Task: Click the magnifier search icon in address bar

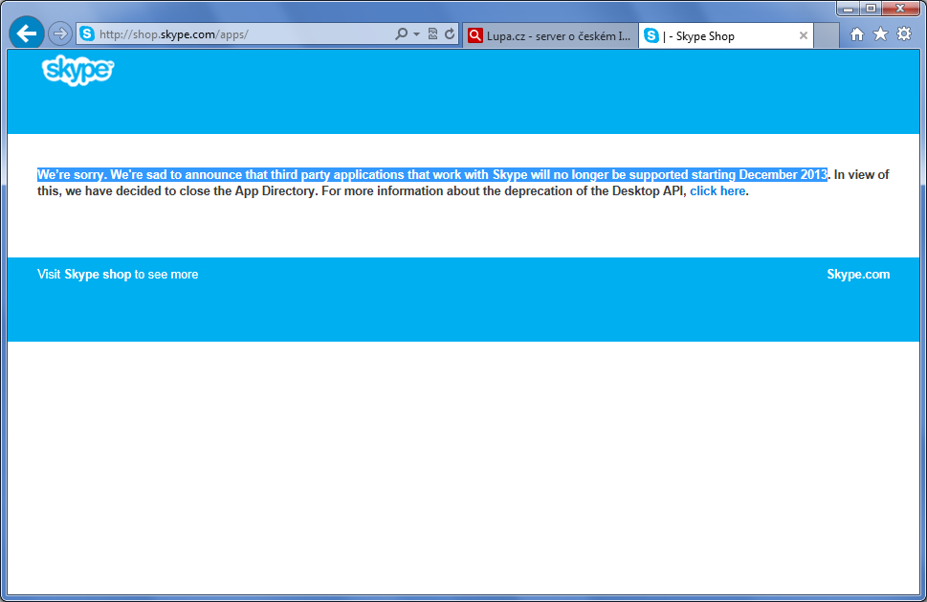Action: point(402,34)
